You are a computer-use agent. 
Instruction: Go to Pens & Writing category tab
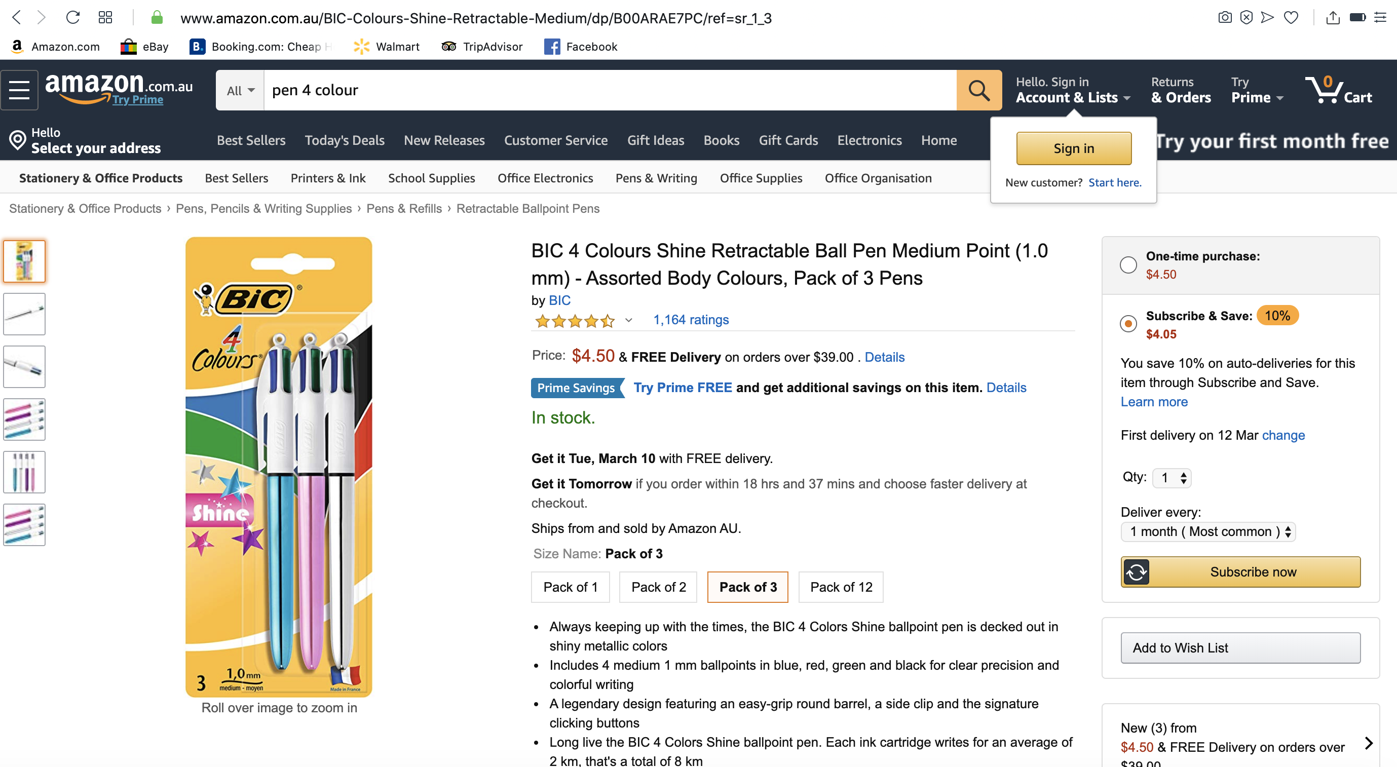click(656, 178)
